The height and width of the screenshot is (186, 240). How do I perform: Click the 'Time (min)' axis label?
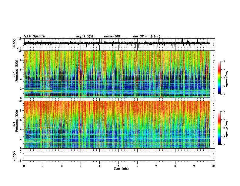tap(121, 169)
